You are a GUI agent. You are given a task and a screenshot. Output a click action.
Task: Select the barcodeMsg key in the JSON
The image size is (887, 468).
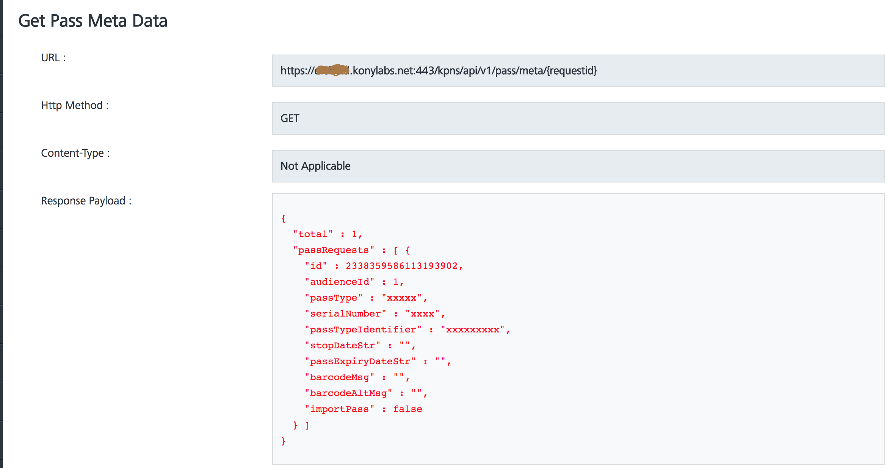(x=339, y=377)
